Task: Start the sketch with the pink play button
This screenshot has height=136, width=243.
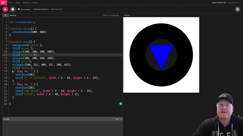Action: [x=5, y=9]
